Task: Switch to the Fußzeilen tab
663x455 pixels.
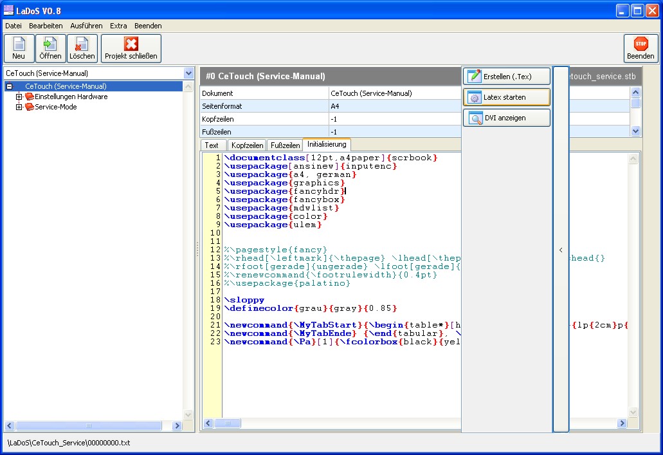Action: pos(284,145)
